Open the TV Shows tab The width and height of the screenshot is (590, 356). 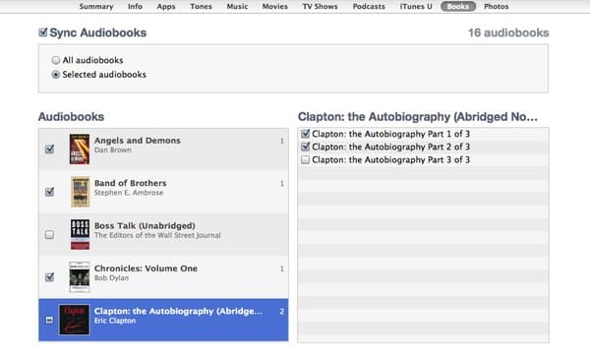320,7
